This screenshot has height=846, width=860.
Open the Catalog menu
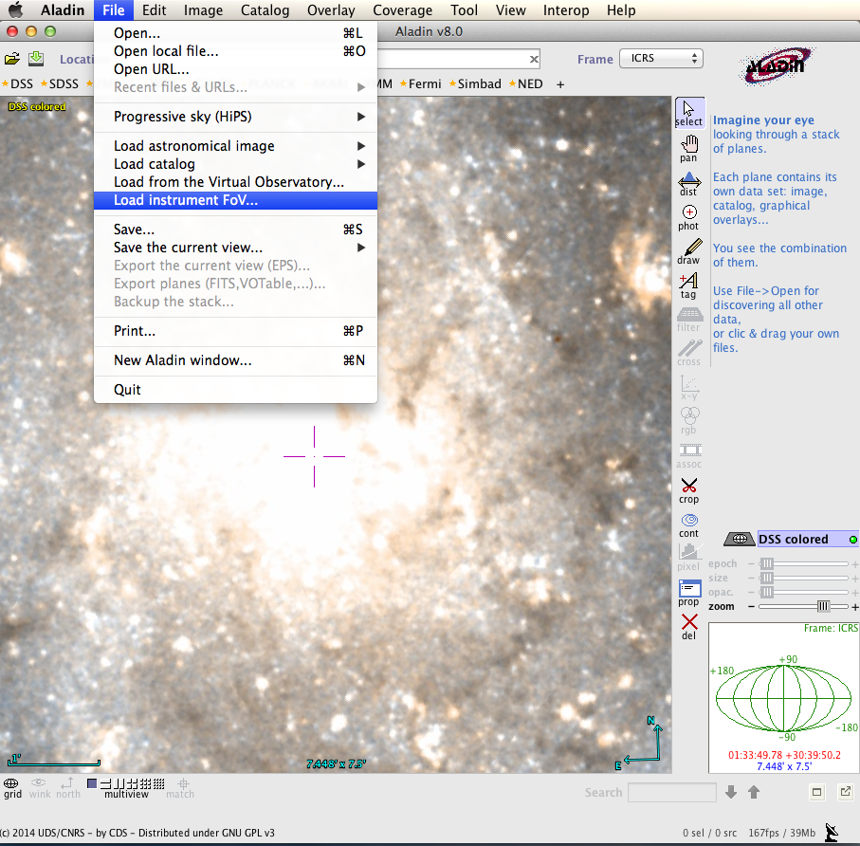(265, 10)
